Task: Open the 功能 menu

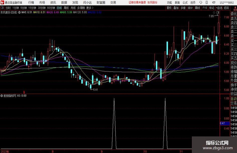Action: pyautogui.click(x=170, y=3)
